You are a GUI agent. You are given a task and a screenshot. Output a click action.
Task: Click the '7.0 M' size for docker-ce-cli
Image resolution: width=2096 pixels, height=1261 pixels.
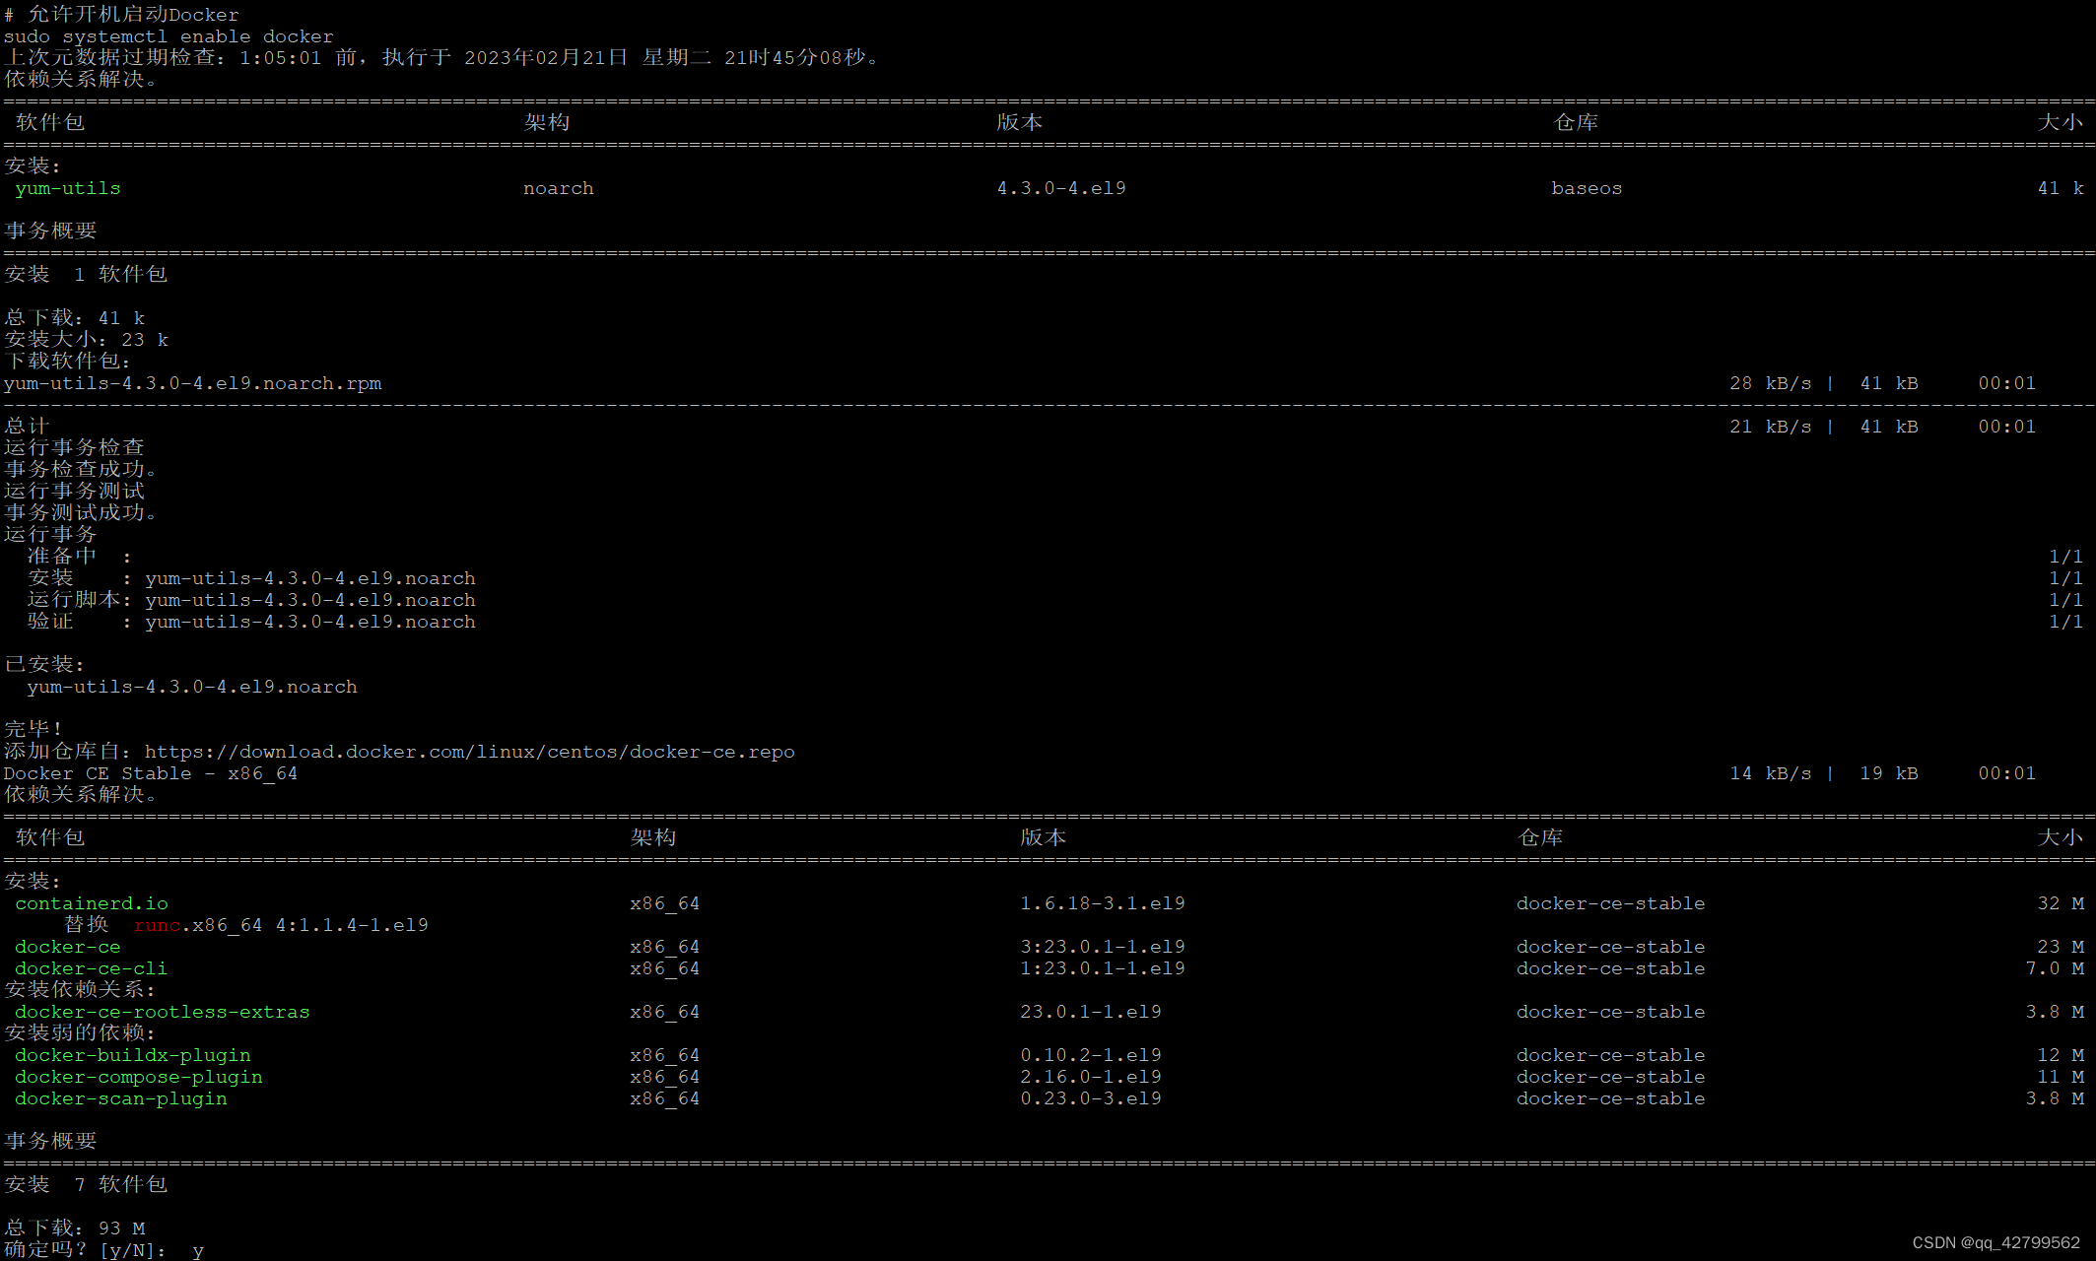tap(2055, 968)
